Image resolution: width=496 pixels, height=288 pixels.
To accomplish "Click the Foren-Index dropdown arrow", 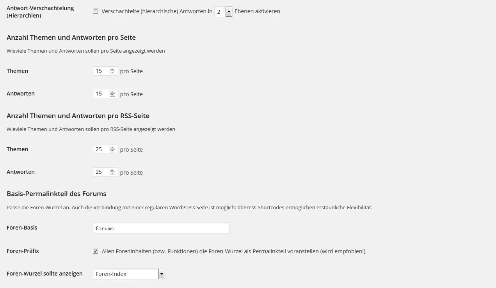I will (162, 274).
